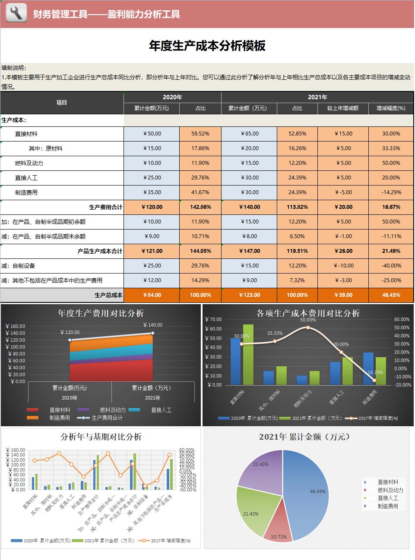
Task: Click the 生产费用合计 line legend marker
Action: [x=82, y=418]
